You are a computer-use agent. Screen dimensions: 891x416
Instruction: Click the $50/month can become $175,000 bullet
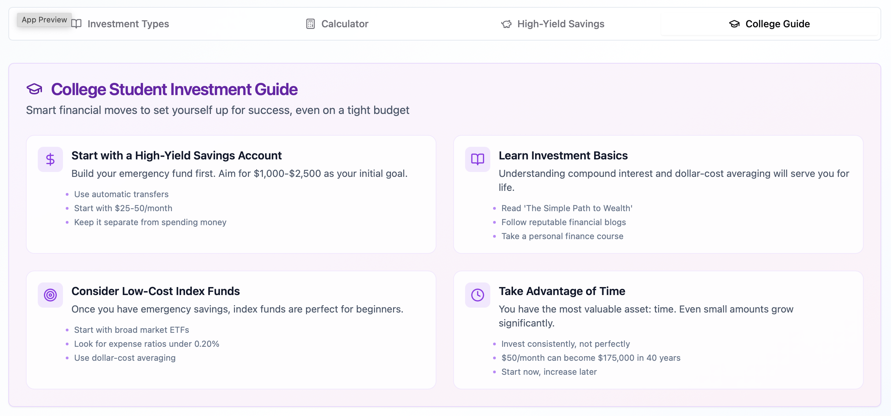coord(591,358)
